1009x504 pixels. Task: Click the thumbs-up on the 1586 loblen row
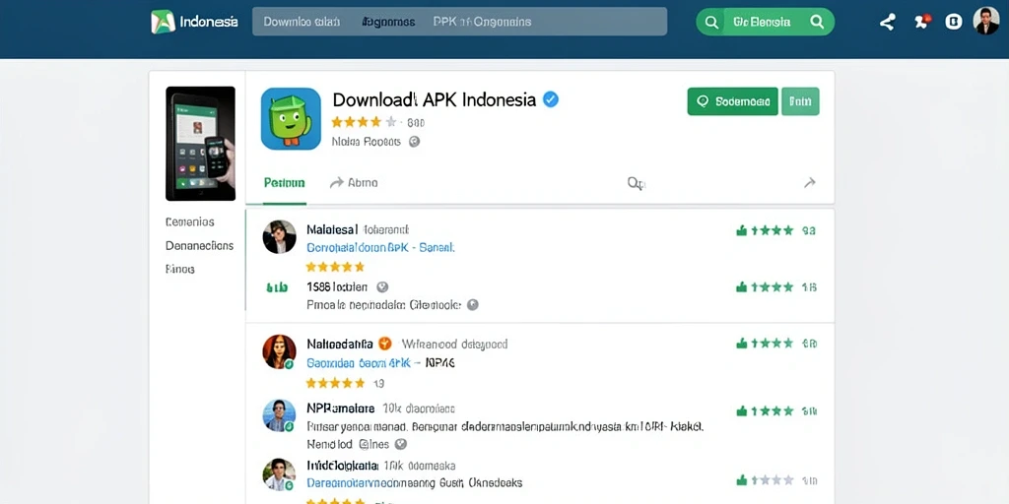[741, 287]
